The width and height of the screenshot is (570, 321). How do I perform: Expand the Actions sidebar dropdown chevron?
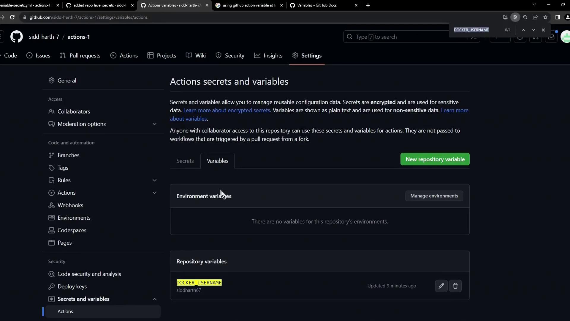(154, 193)
